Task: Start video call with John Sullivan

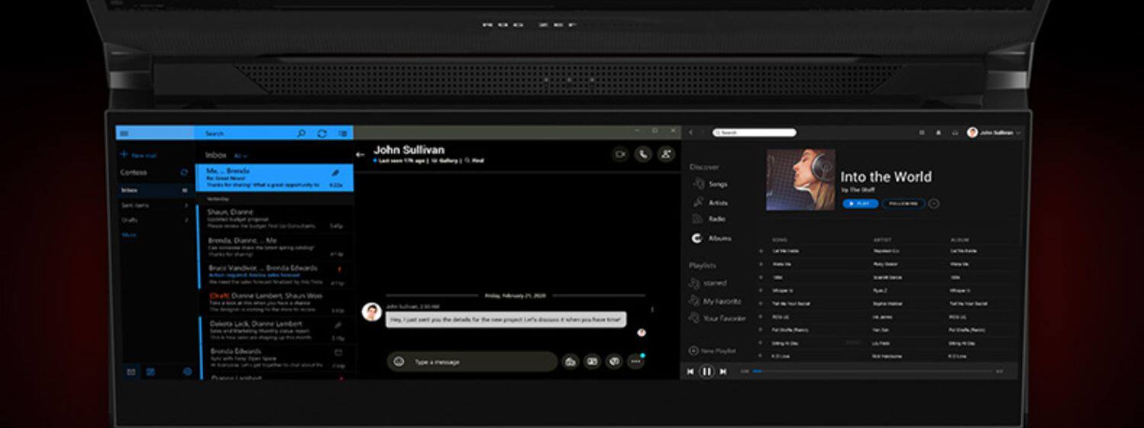Action: pos(620,154)
